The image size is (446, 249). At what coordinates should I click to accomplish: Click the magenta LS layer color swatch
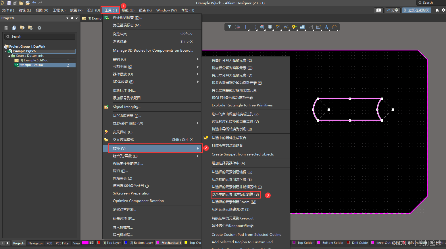click(x=86, y=242)
